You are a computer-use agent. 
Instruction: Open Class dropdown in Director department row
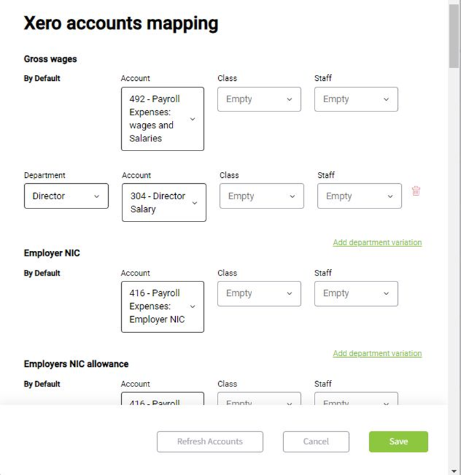(x=262, y=195)
